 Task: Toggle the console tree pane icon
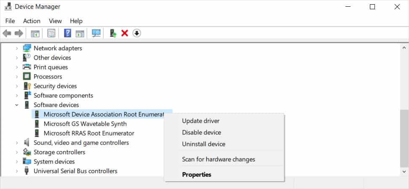35,33
